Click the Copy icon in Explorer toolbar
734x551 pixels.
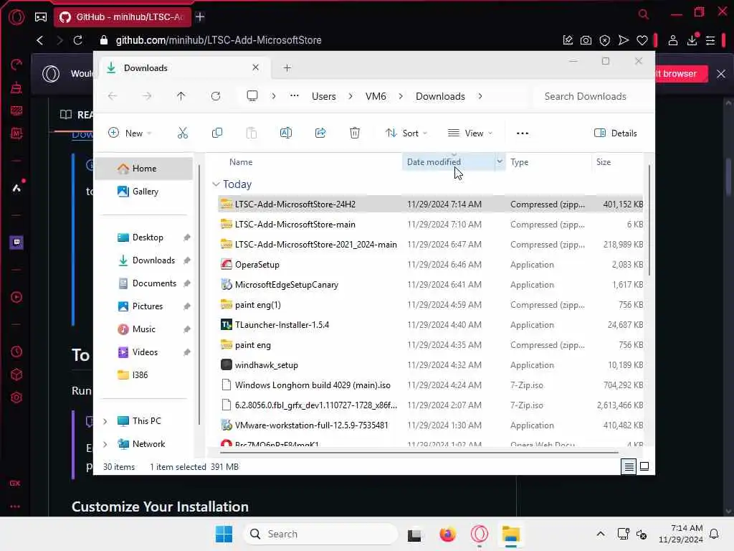(x=216, y=133)
